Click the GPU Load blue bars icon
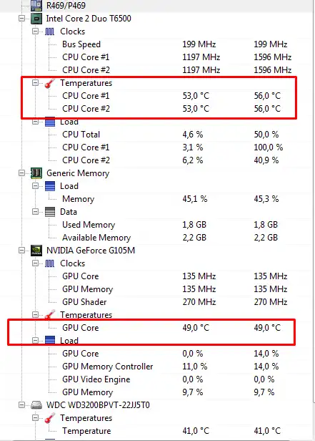Screen dimensions: 315x441 click(x=50, y=340)
